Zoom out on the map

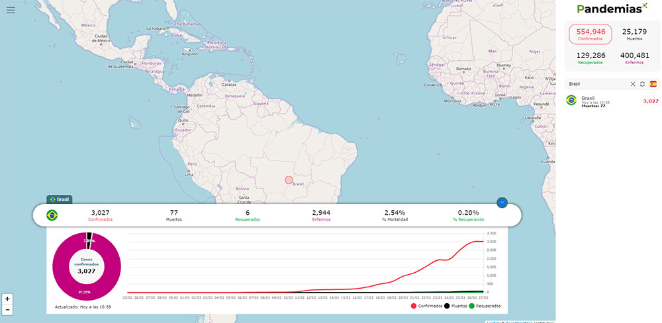pyautogui.click(x=7, y=309)
